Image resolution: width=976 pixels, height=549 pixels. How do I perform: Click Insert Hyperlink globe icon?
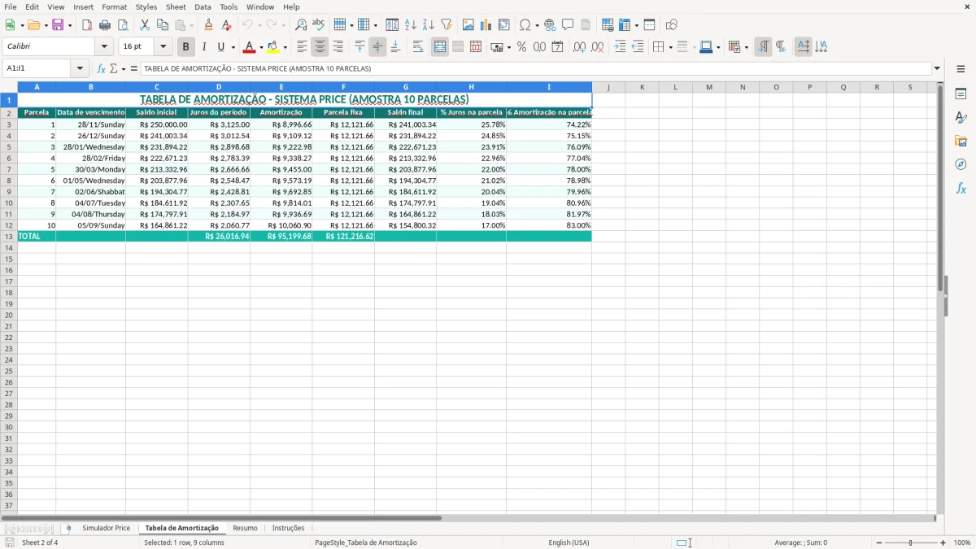pos(550,25)
